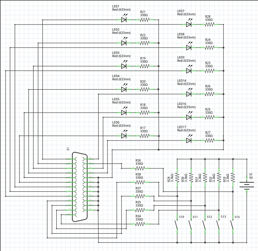Click the LED3 label text
258x251 pixels.
[115, 53]
